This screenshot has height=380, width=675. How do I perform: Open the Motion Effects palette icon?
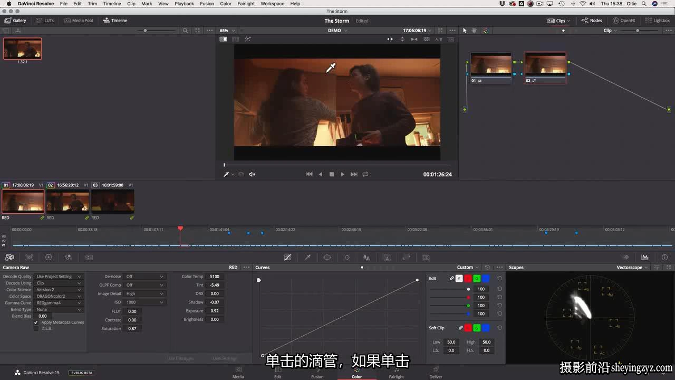tap(89, 257)
